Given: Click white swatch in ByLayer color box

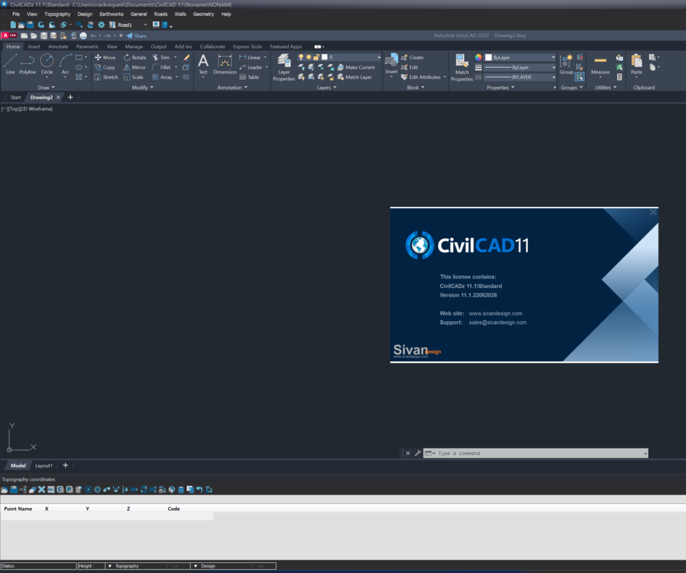Looking at the screenshot, I should coord(488,58).
